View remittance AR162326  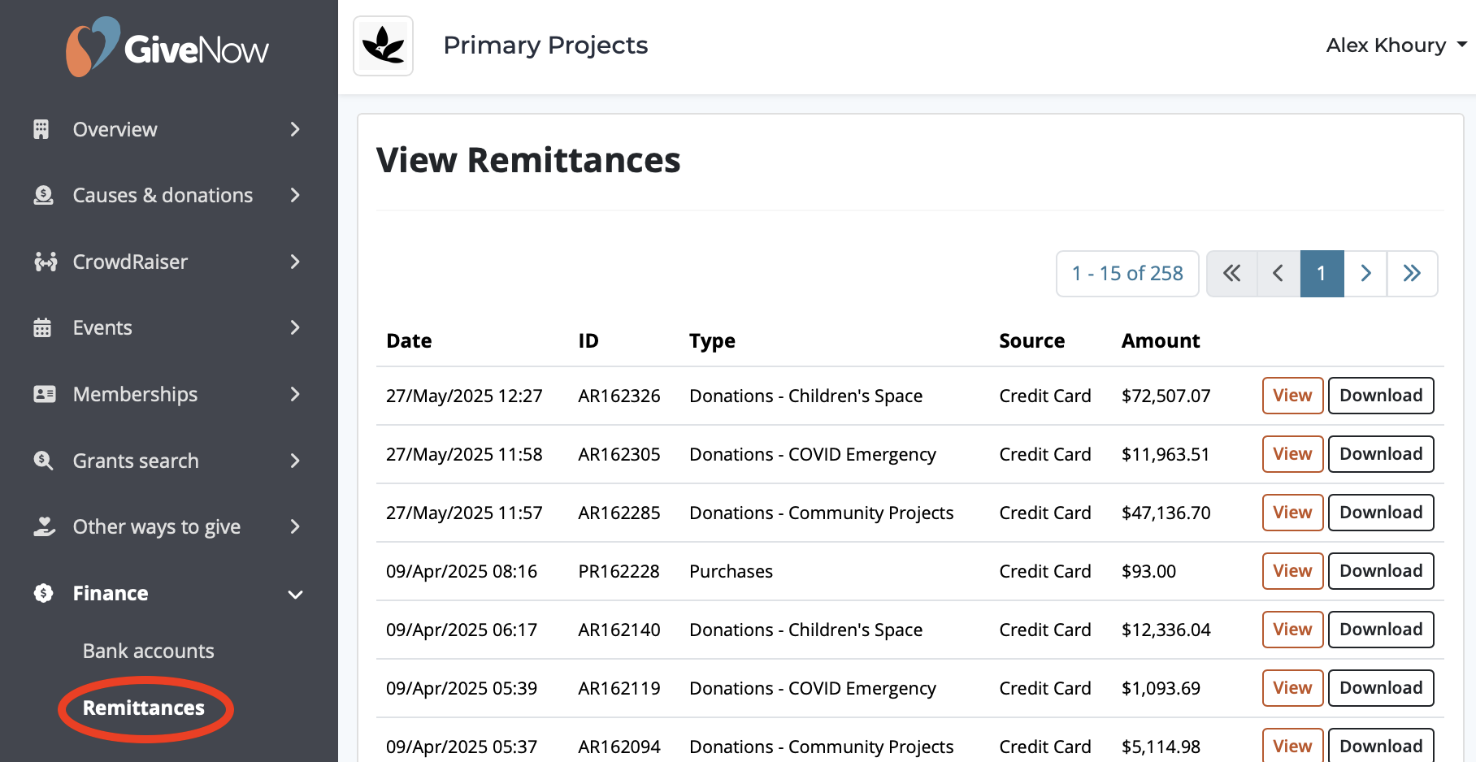click(x=1292, y=396)
